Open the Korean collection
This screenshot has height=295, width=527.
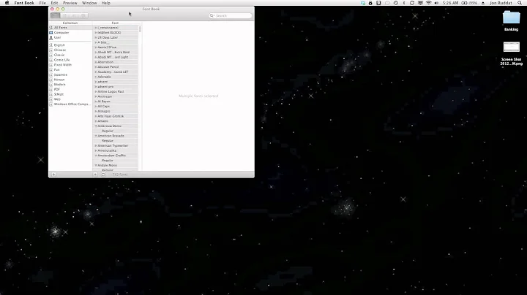[70, 80]
